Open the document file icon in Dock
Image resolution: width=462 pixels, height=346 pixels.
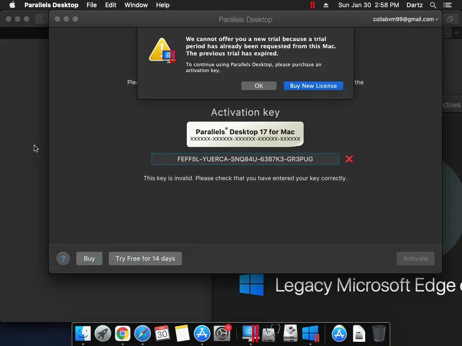tap(359, 333)
